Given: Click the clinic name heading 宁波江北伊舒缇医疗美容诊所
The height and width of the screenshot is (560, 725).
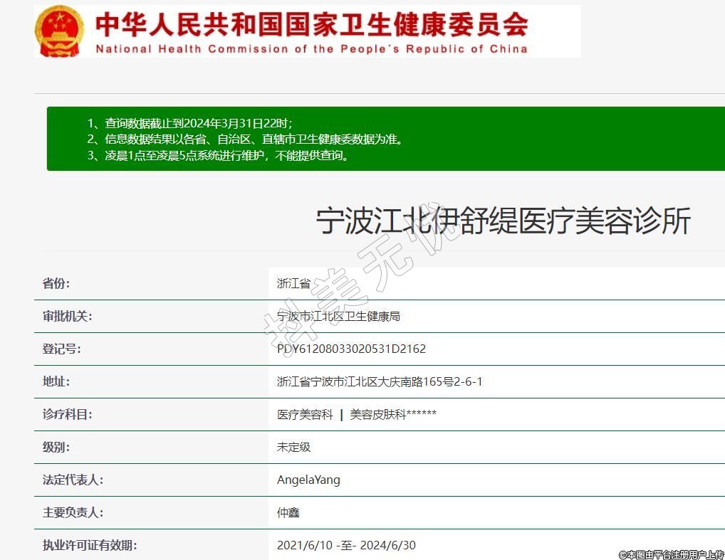Looking at the screenshot, I should click(x=503, y=221).
